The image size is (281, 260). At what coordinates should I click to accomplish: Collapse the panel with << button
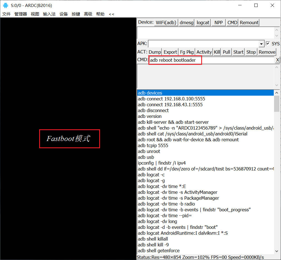111,14
